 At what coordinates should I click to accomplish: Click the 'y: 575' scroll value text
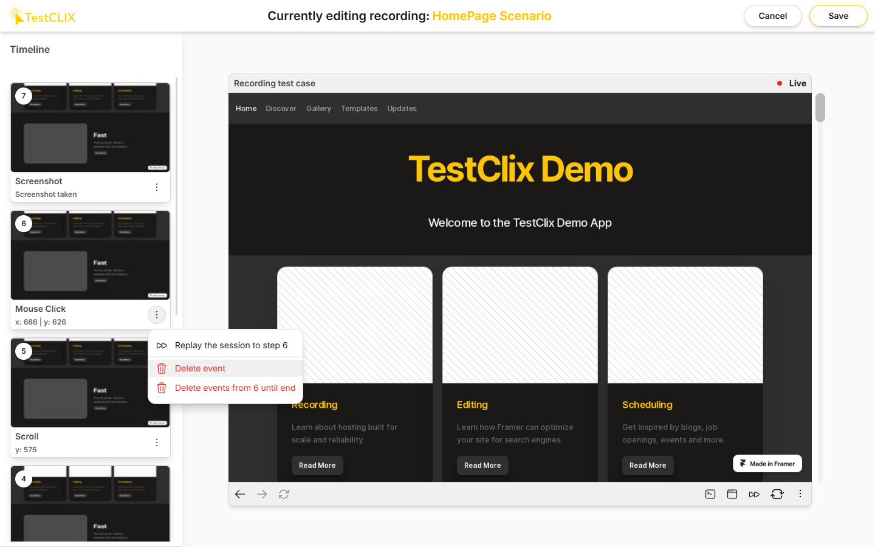(26, 450)
